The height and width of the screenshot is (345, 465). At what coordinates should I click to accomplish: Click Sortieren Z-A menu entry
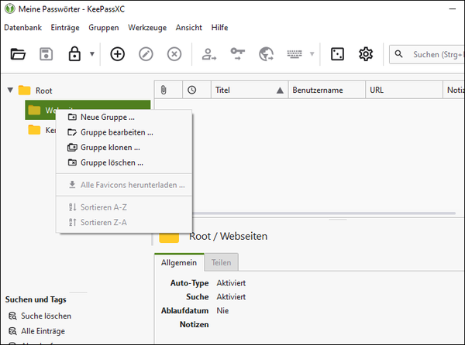(124, 222)
